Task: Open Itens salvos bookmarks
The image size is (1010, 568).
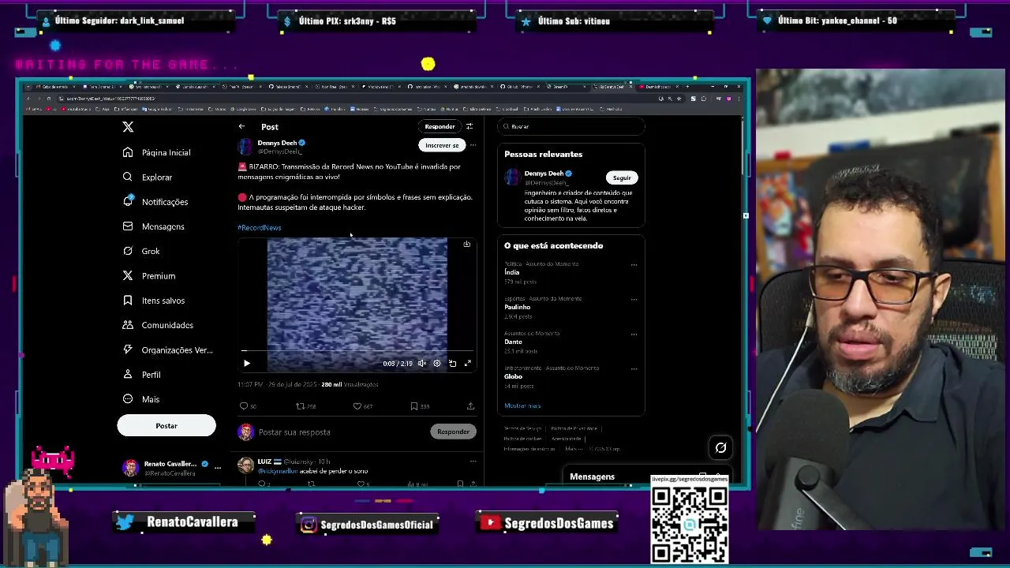Action: click(x=154, y=301)
